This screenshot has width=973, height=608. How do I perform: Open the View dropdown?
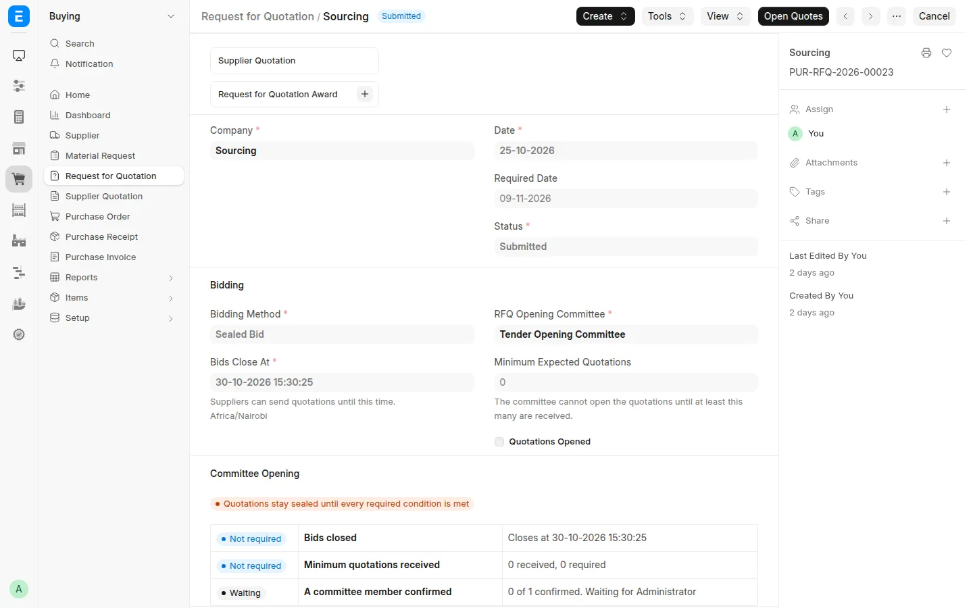click(725, 16)
